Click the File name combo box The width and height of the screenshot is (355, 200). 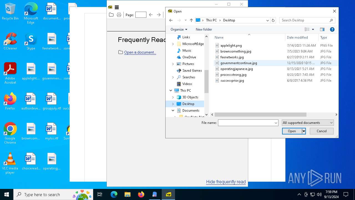click(x=248, y=123)
